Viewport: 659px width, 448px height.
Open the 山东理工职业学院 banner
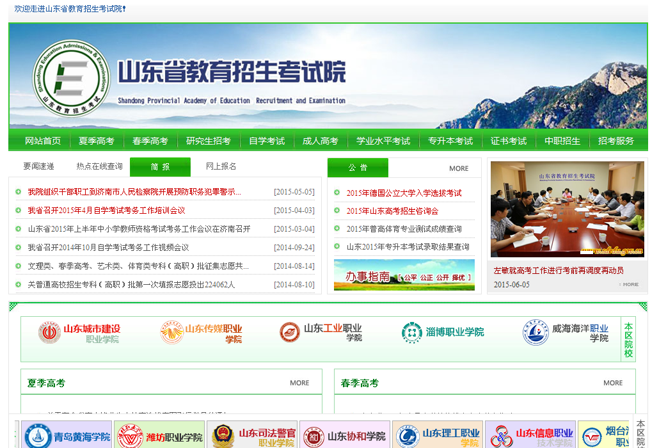pos(438,435)
